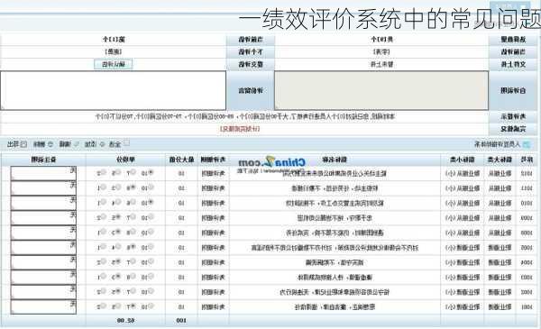This screenshot has width=541, height=329.
Task: Open 考评细则 link in the 诚实守信 row
Action: tap(213, 262)
